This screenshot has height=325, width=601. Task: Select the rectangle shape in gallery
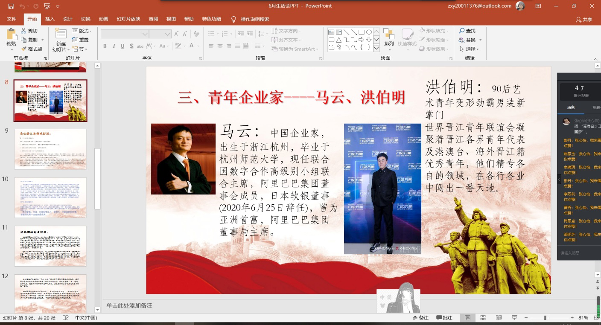click(x=361, y=32)
